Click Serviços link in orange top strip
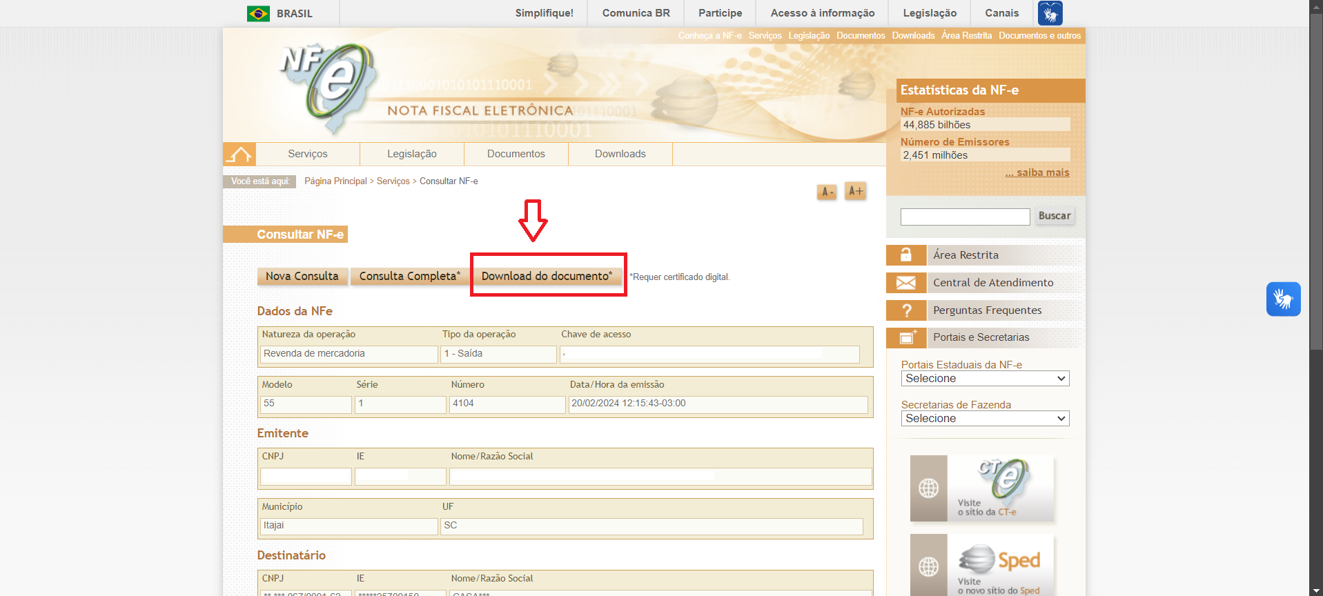The image size is (1323, 596). pos(765,36)
